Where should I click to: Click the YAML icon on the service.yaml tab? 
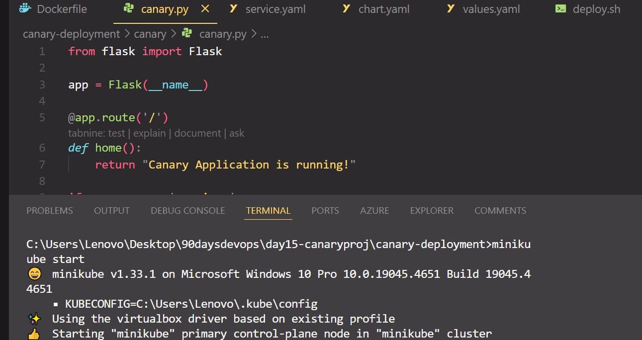(x=233, y=9)
